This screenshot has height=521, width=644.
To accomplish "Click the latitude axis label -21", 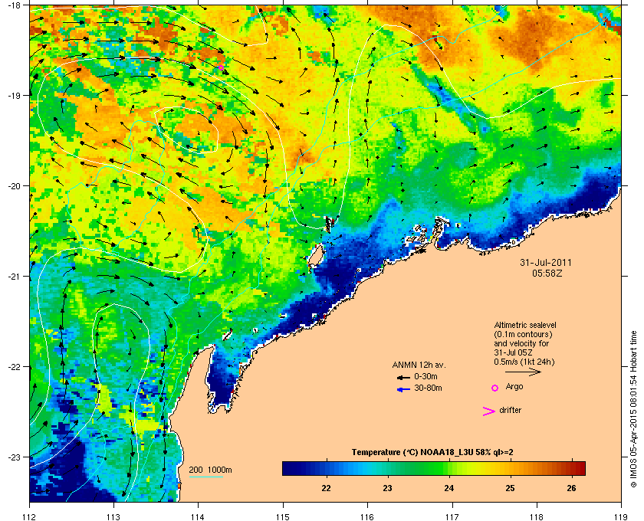I will tap(14, 277).
